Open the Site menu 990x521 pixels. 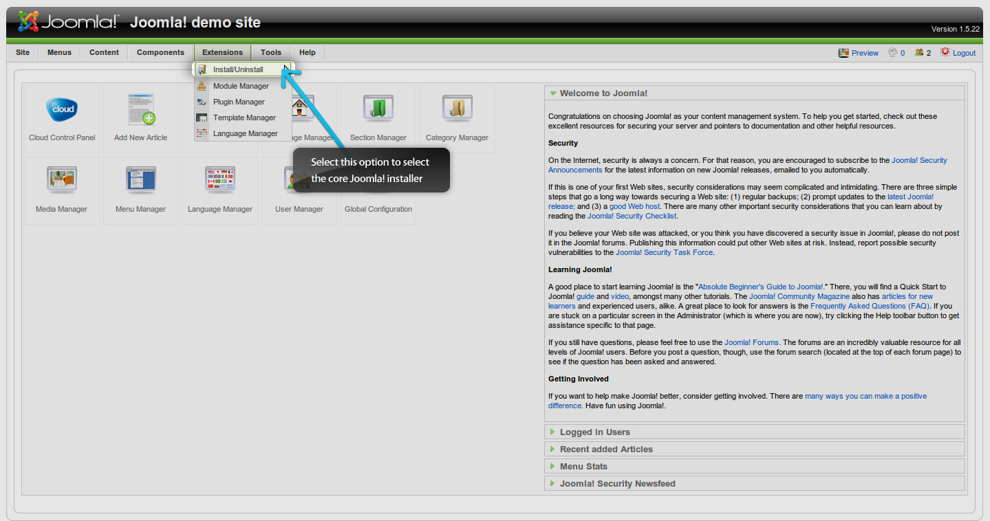click(x=23, y=52)
